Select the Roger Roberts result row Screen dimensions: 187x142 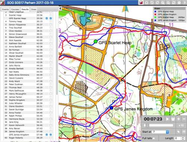(x=28, y=138)
